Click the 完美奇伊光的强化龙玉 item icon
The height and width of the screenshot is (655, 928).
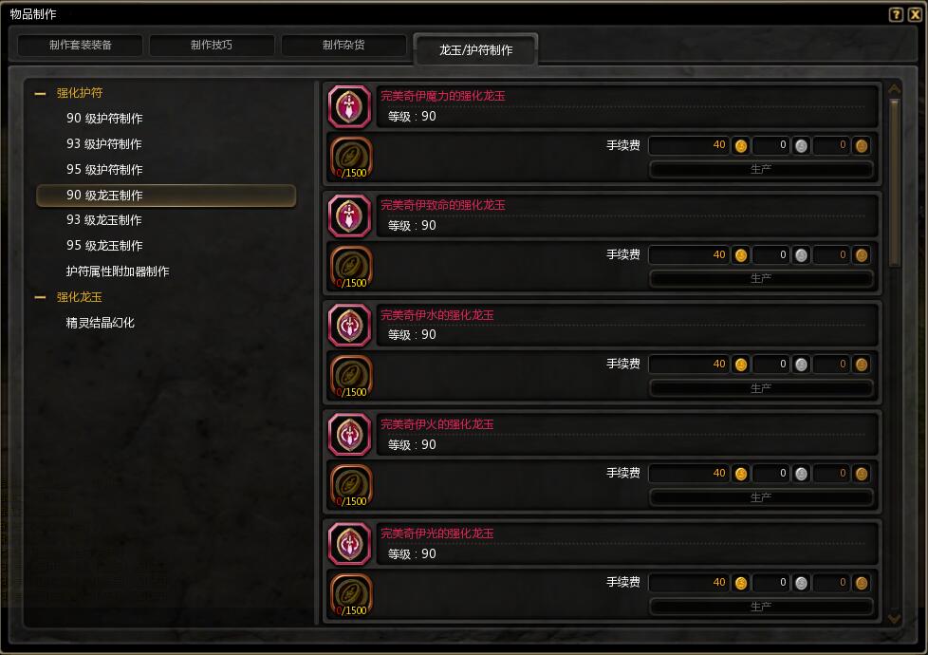(x=349, y=544)
